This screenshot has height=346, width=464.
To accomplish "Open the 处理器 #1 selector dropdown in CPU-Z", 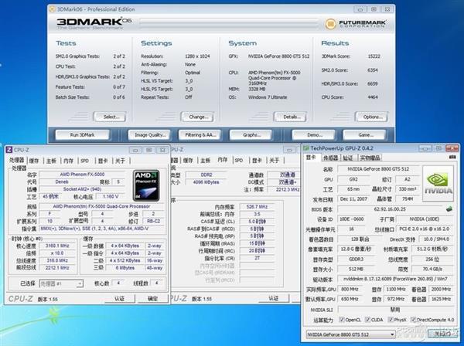I will [x=61, y=283].
